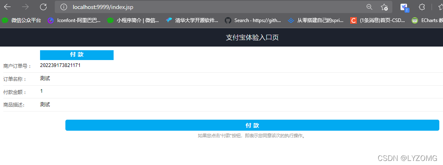Add this page to favorites star icon
This screenshot has width=443, height=165.
pos(384,7)
